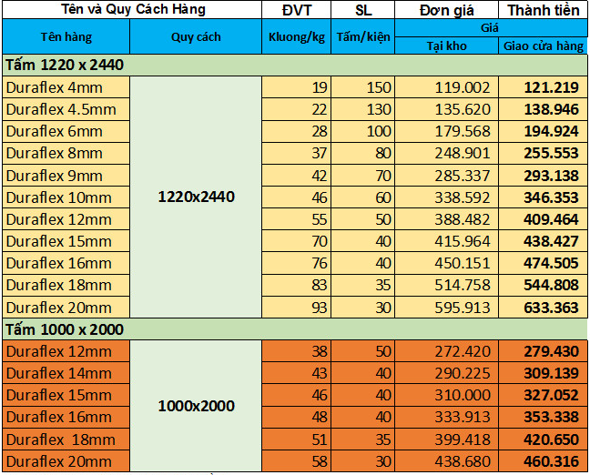The image size is (590, 475).
Task: Click the 'Duraflex 4.5mm' cell
Action: coord(66,109)
